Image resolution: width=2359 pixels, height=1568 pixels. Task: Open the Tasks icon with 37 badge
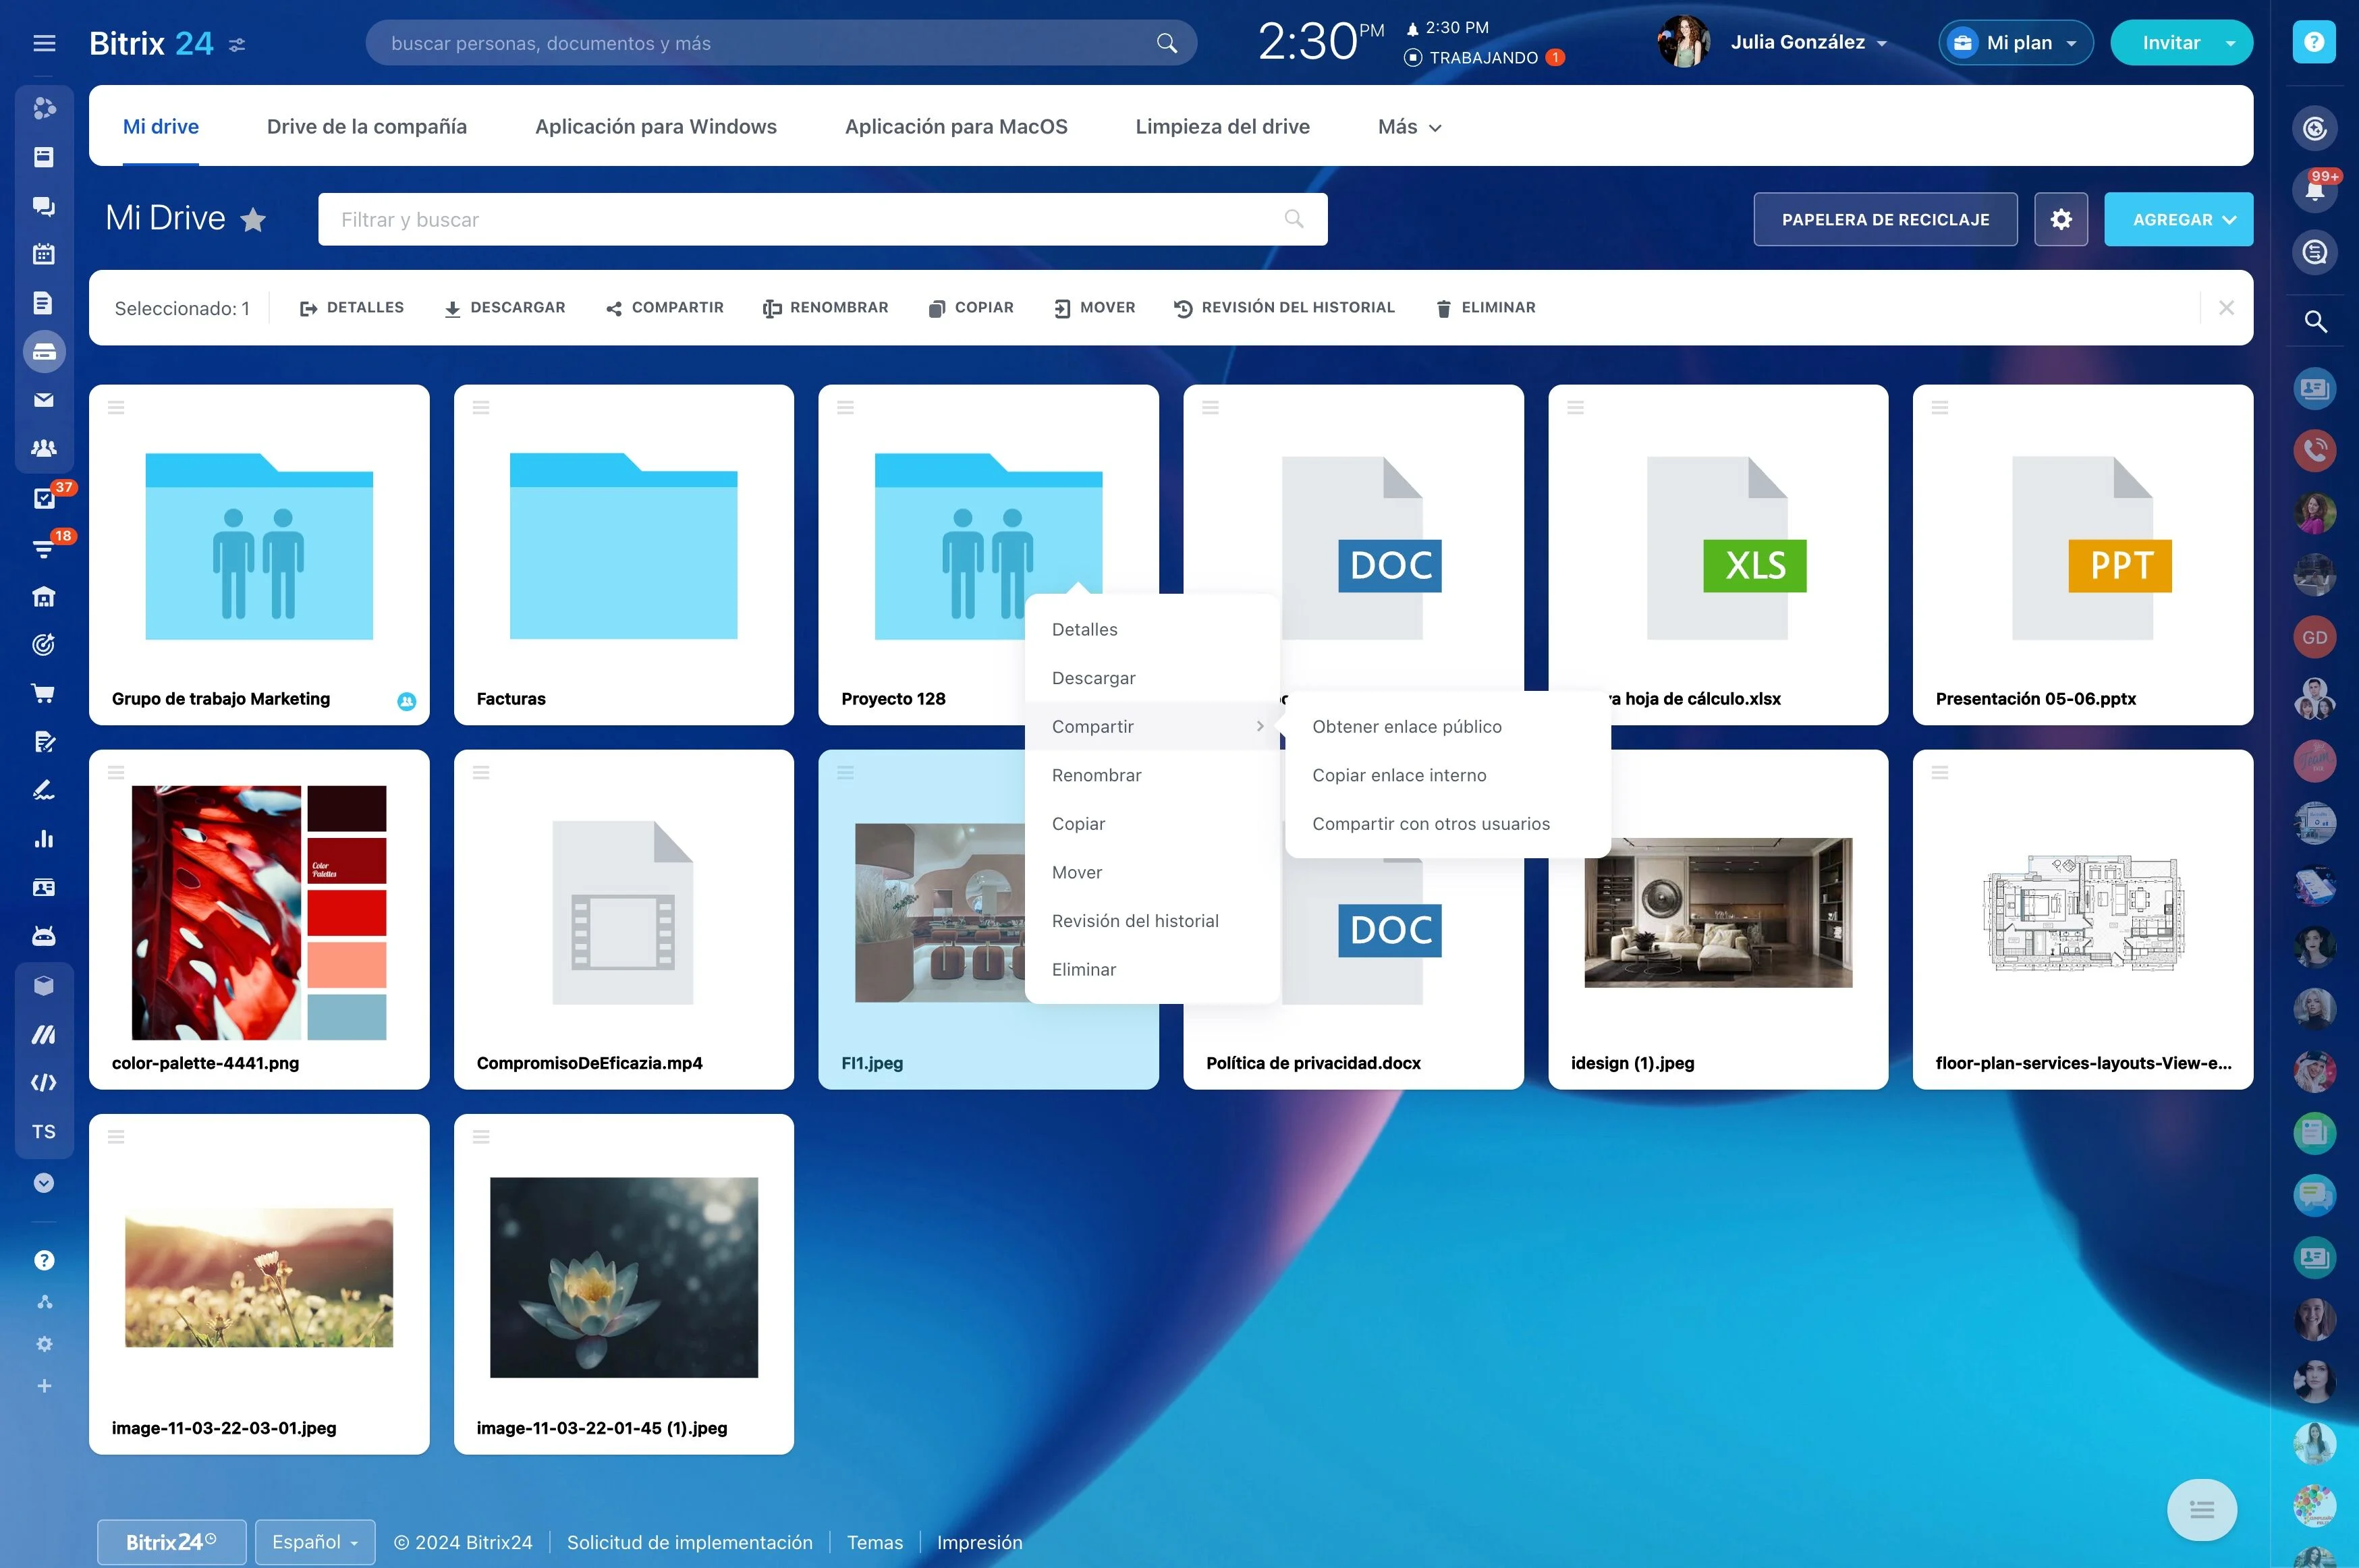pyautogui.click(x=44, y=498)
